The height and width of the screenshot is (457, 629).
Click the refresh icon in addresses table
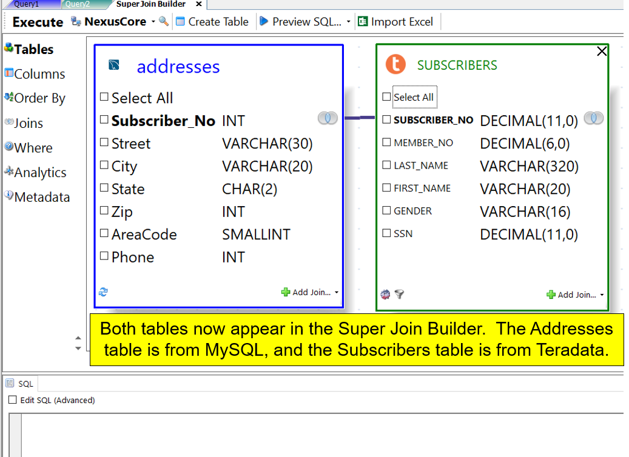pos(103,292)
